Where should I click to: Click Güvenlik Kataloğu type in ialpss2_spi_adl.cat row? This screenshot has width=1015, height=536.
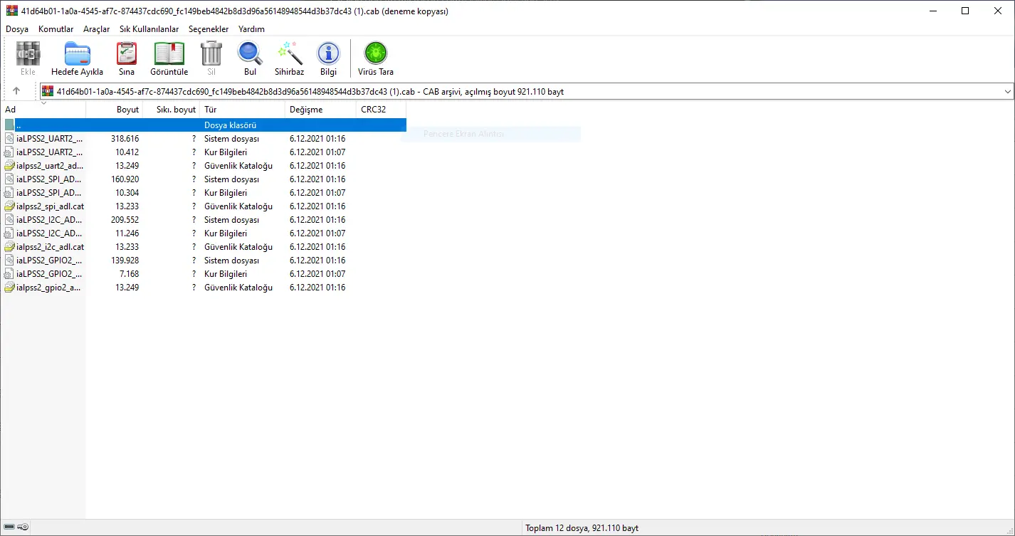click(x=238, y=206)
